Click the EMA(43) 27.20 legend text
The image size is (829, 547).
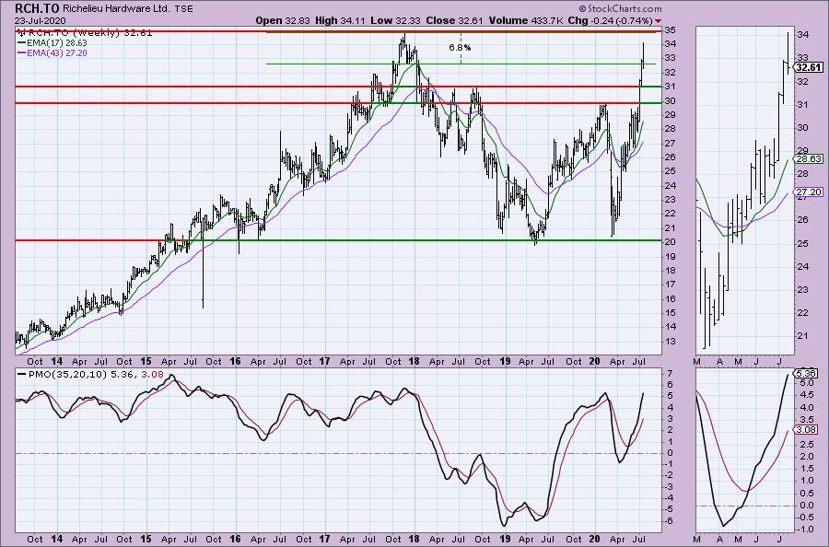click(57, 53)
